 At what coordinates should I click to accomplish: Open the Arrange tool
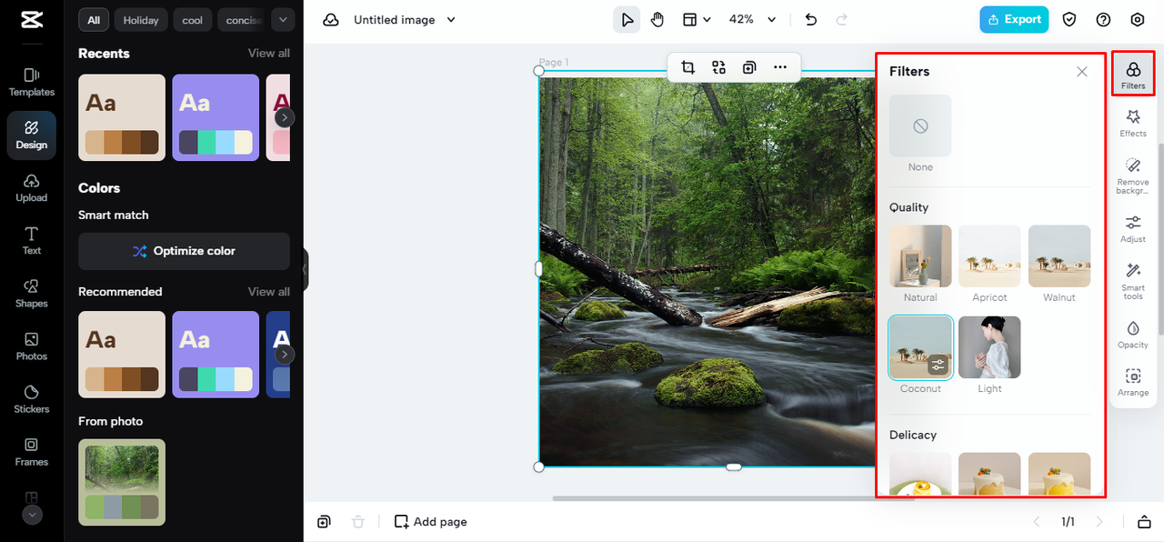[1133, 382]
